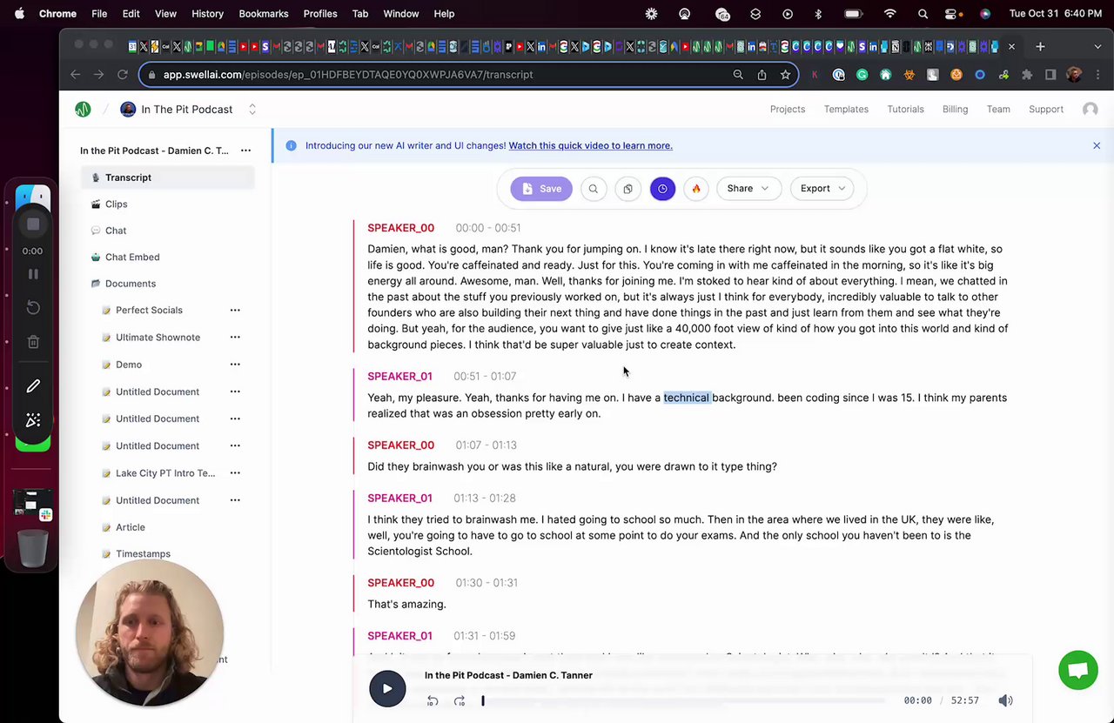This screenshot has width=1114, height=723.
Task: Open options for Demo document
Action: click(235, 365)
